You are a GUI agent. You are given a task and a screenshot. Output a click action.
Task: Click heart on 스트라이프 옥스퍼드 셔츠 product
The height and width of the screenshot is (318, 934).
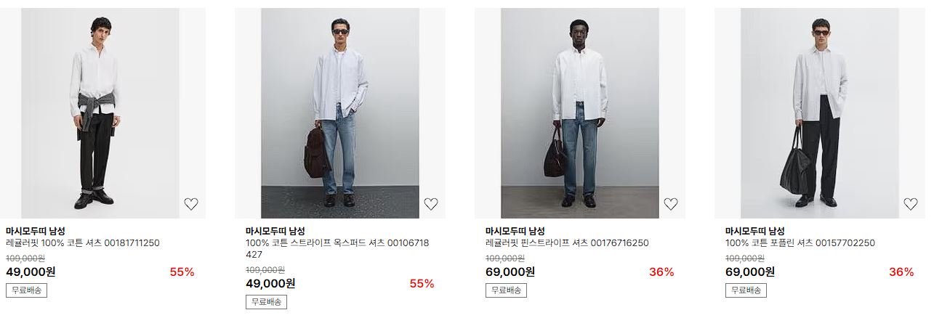click(431, 204)
